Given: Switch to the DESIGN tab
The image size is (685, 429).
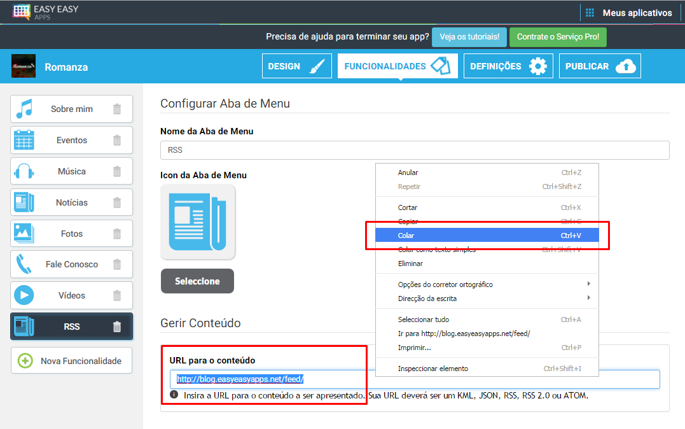Looking at the screenshot, I should [296, 66].
